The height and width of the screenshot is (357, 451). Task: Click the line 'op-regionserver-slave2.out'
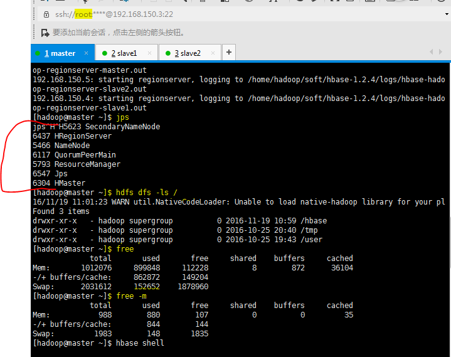pyautogui.click(x=90, y=89)
